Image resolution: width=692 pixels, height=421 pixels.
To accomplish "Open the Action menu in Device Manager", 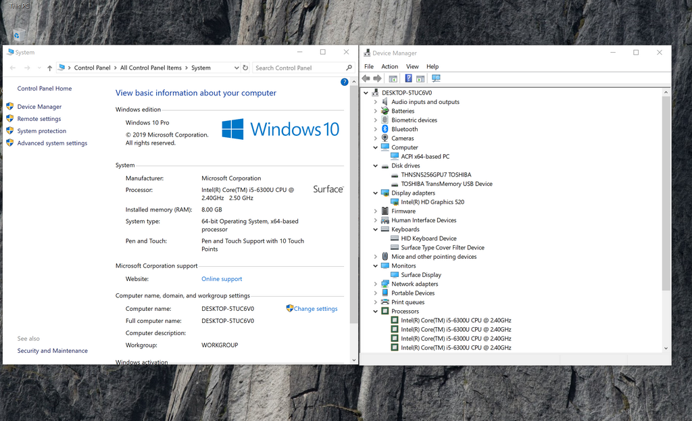I will pos(390,66).
